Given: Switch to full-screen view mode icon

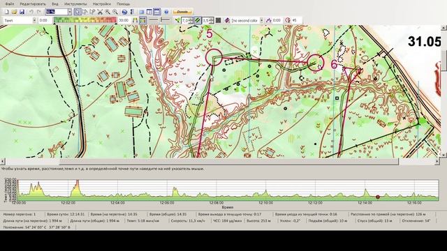Looking at the screenshot, I should pos(142,12).
